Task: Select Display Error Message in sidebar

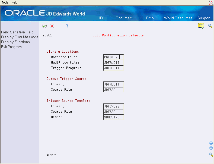Action: [20, 37]
